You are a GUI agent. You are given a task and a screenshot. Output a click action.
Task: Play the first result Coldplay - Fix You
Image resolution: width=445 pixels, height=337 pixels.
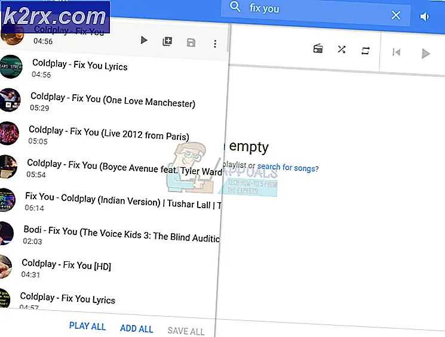(144, 40)
